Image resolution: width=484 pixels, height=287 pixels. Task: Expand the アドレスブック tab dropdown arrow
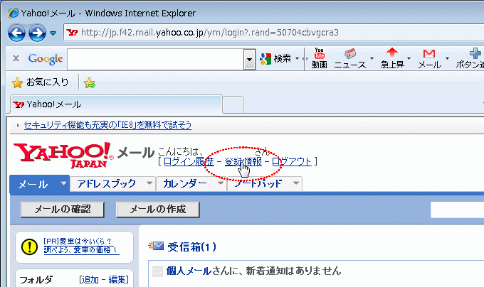point(149,183)
